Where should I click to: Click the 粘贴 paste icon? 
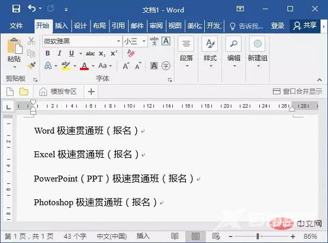point(15,46)
